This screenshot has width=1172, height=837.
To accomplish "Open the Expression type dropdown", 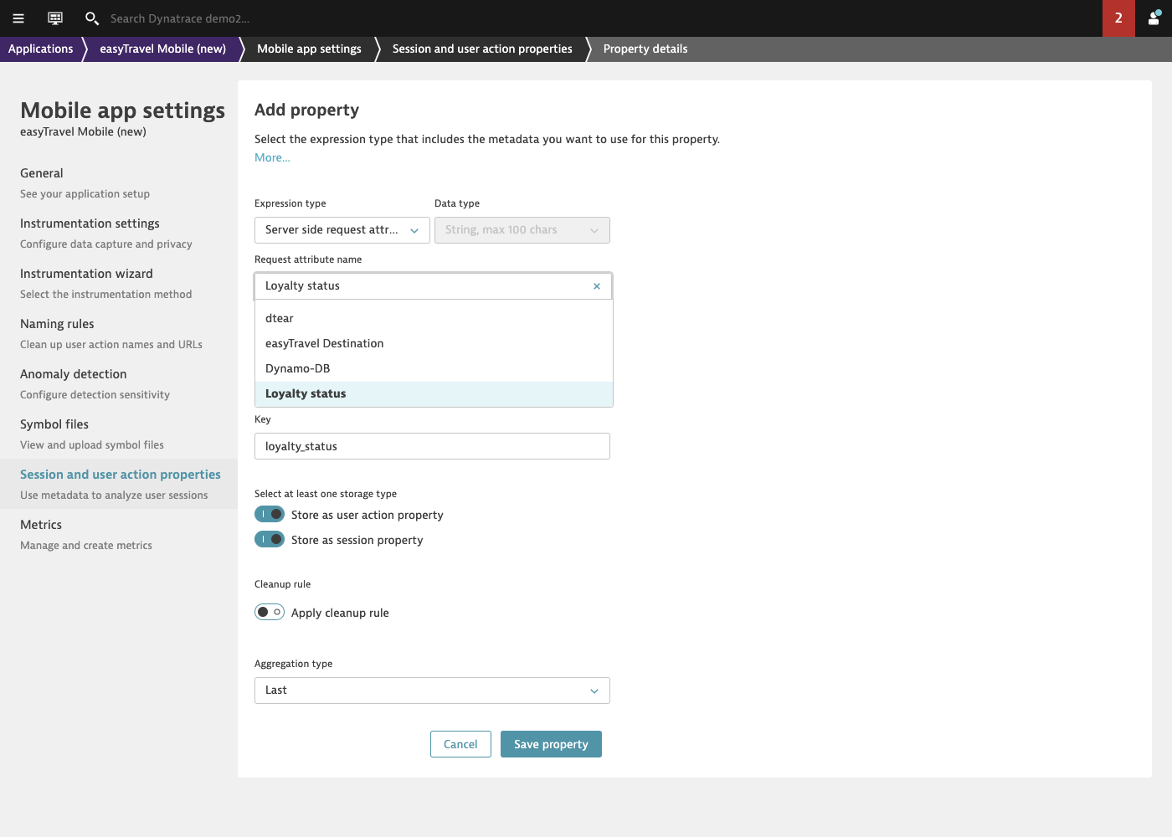I will point(342,230).
